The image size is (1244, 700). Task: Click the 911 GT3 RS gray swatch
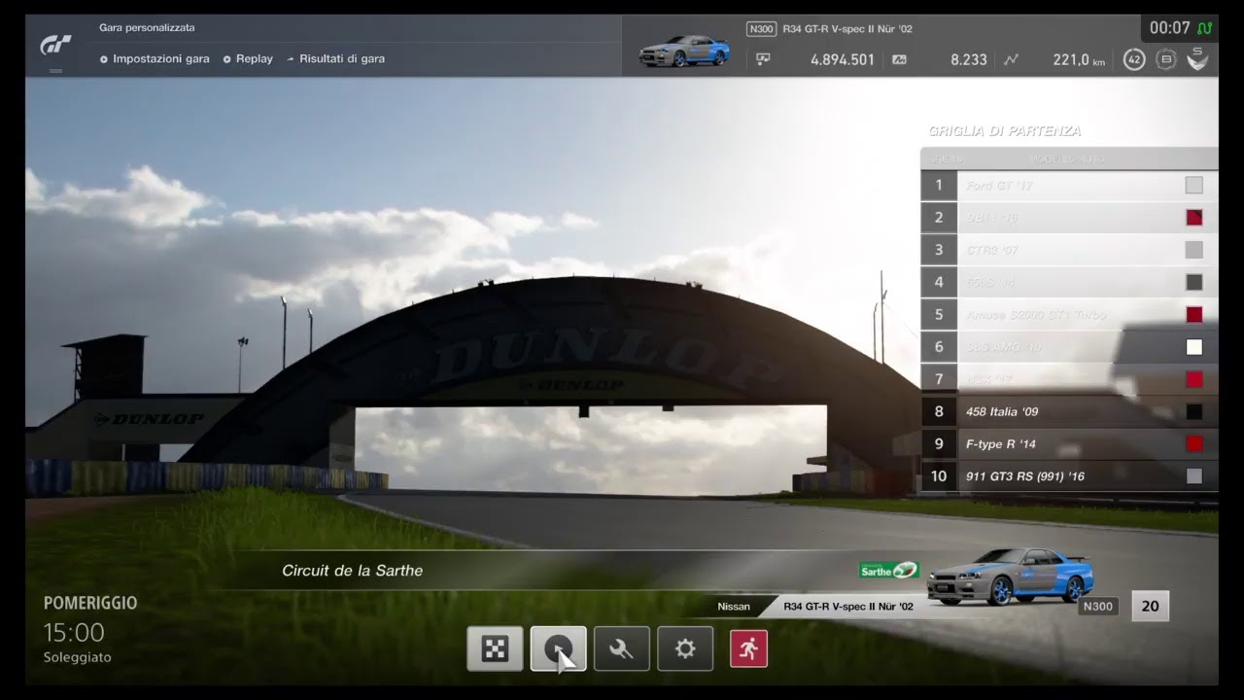click(x=1194, y=476)
